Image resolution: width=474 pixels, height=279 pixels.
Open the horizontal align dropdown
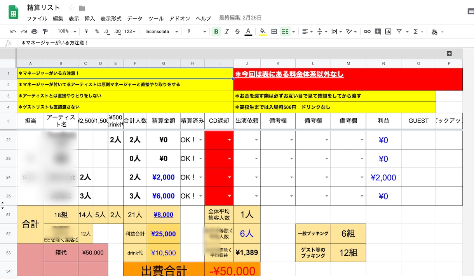coord(307,31)
